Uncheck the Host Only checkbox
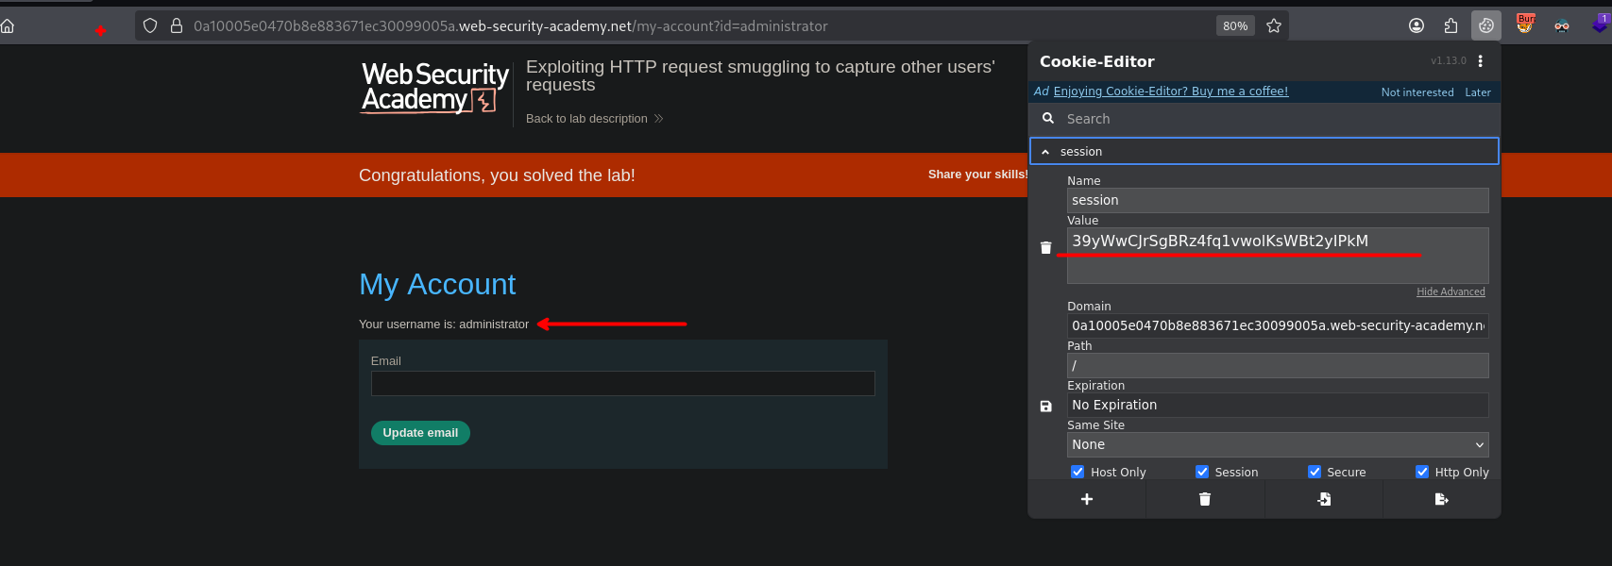The height and width of the screenshot is (566, 1612). coord(1077,472)
